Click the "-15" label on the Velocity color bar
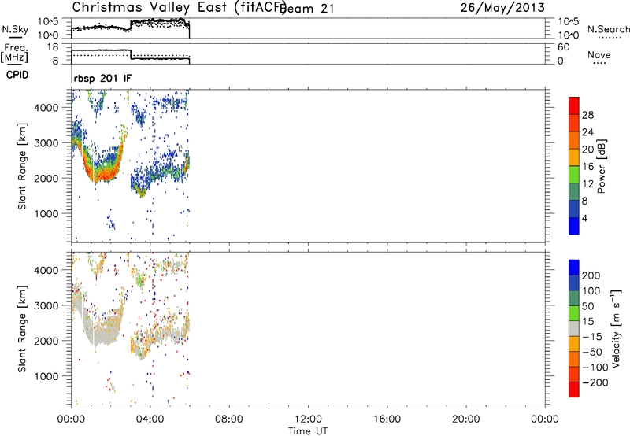 click(x=592, y=337)
